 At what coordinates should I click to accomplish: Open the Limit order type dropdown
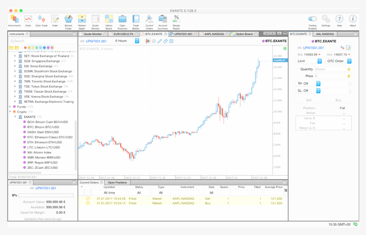tap(309, 61)
